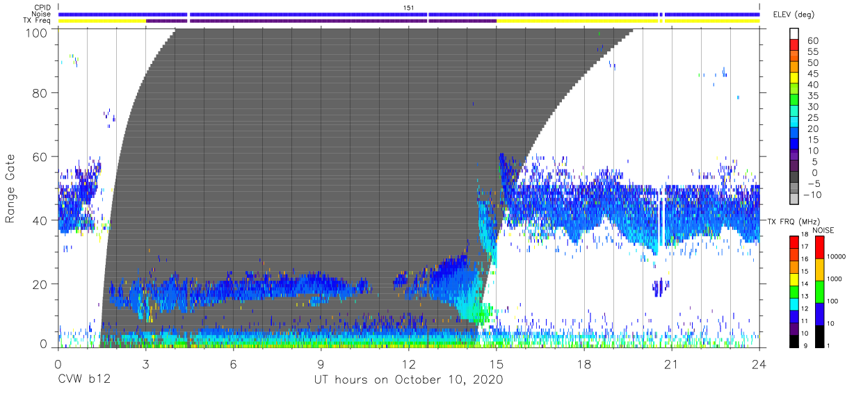The height and width of the screenshot is (394, 854).
Task: Click the 12 tick label on the UT hours axis
Action: (x=409, y=364)
